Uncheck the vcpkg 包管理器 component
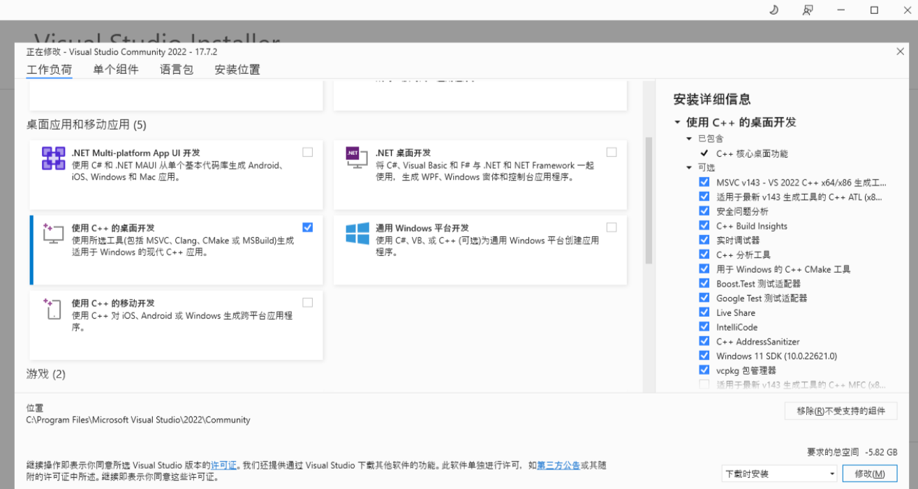 pos(704,370)
